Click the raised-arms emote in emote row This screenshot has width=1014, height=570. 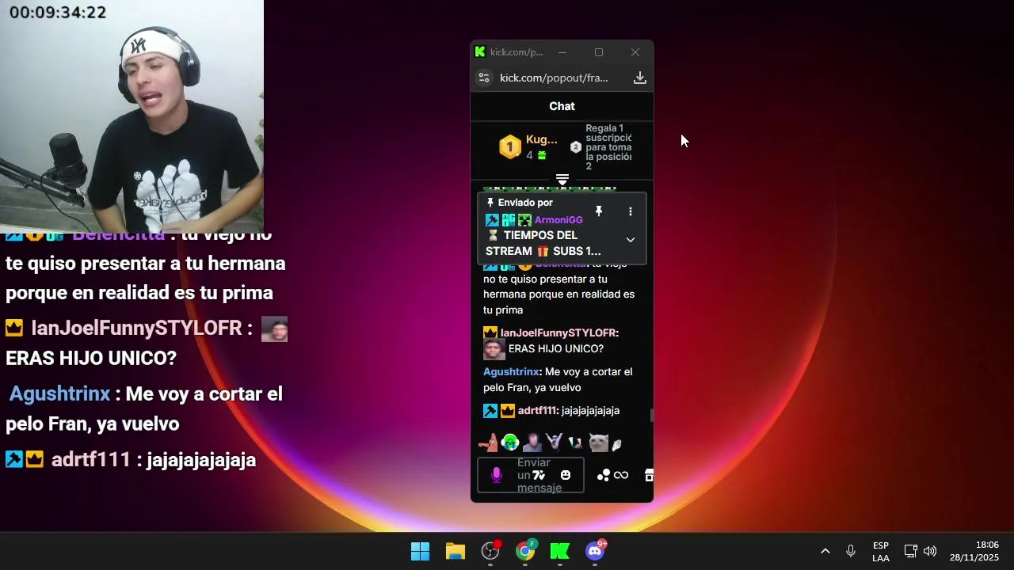[x=554, y=443]
